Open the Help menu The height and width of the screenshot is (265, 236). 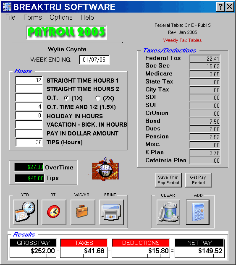(87, 18)
